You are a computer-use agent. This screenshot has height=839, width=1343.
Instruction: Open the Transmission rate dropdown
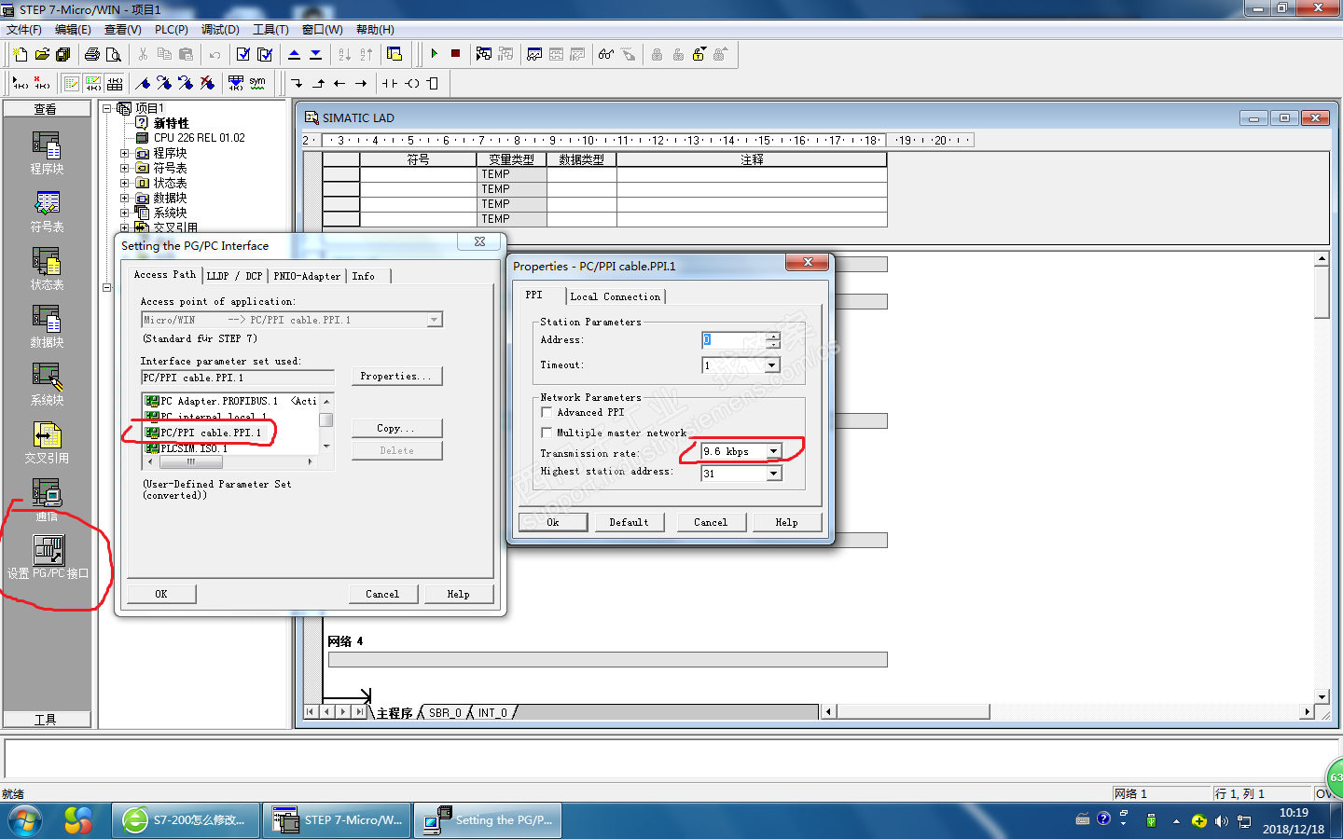(x=773, y=451)
